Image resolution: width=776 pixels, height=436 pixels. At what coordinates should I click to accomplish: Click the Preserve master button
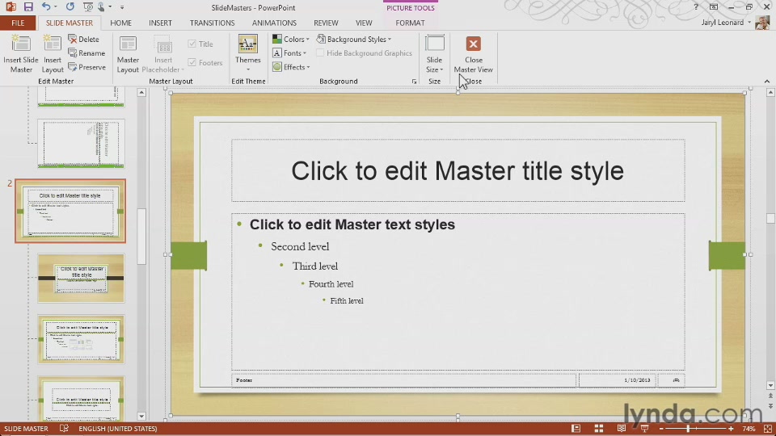pyautogui.click(x=87, y=67)
